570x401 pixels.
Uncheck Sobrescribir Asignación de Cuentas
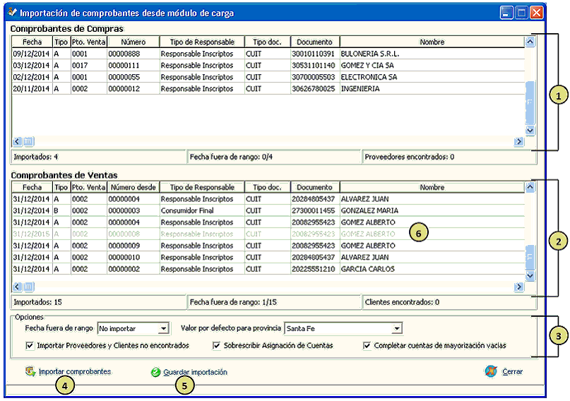(217, 346)
